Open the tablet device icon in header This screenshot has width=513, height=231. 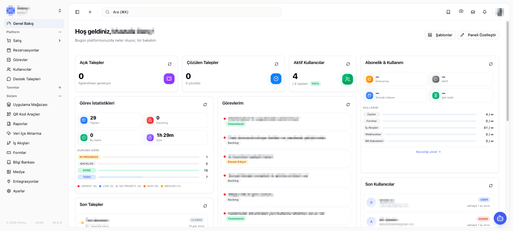pyautogui.click(x=448, y=12)
